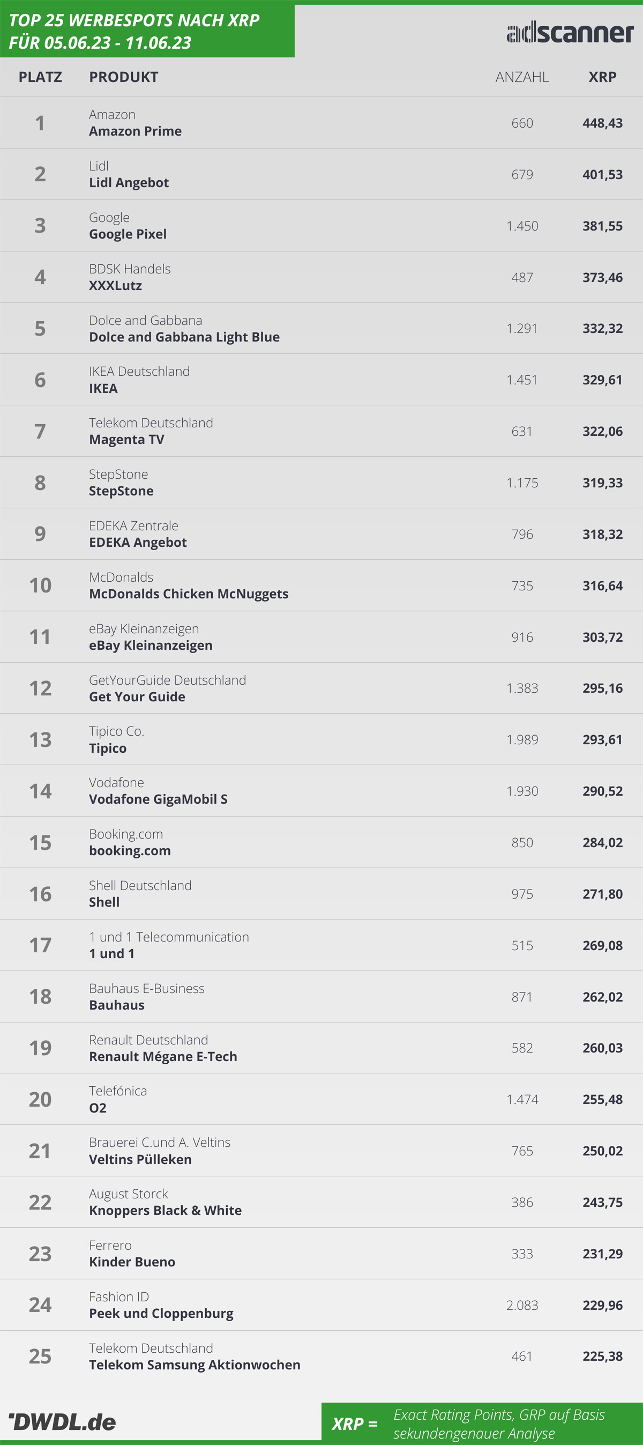
Task: Click Peek und Cloppenburg count 2.083
Action: coord(522,1305)
